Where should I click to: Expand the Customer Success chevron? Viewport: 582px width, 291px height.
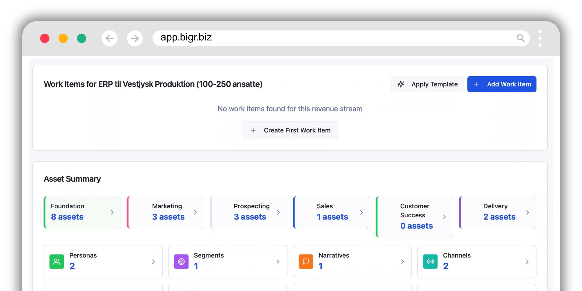click(x=444, y=217)
